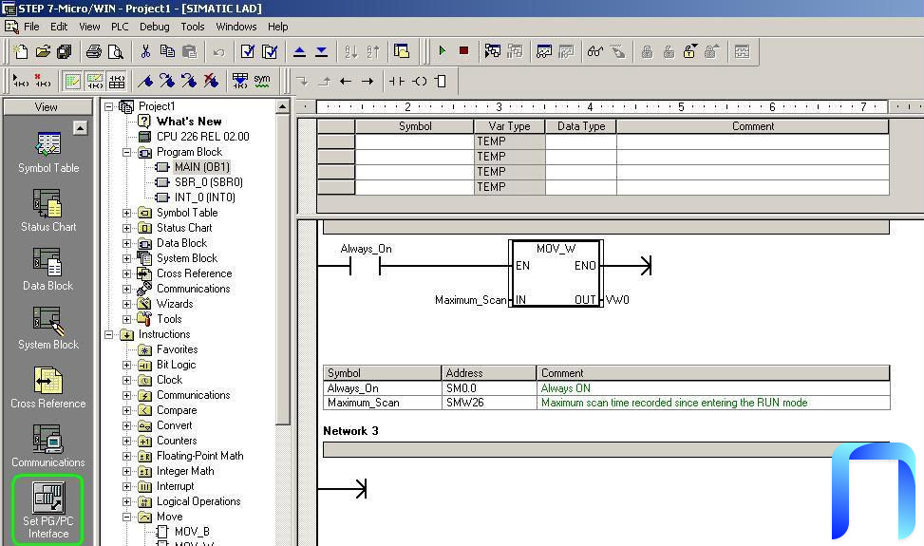Draw a line right with the right arrow icon
Viewport: 924px width, 546px height.
point(368,82)
